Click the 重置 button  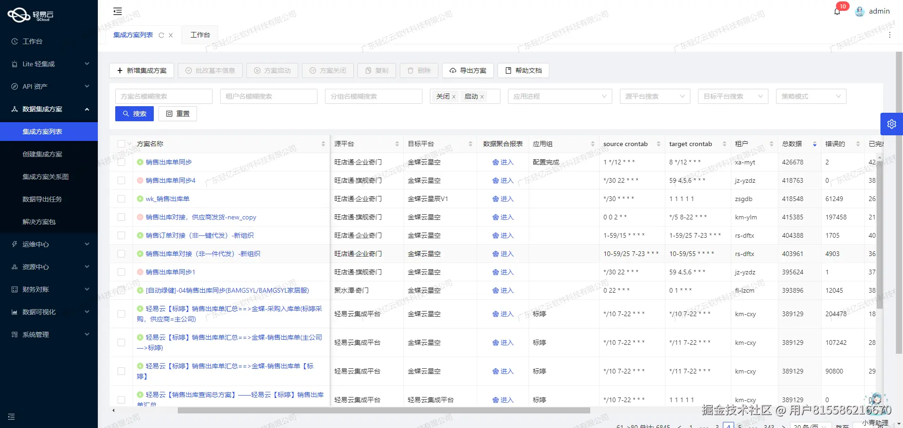pyautogui.click(x=178, y=114)
